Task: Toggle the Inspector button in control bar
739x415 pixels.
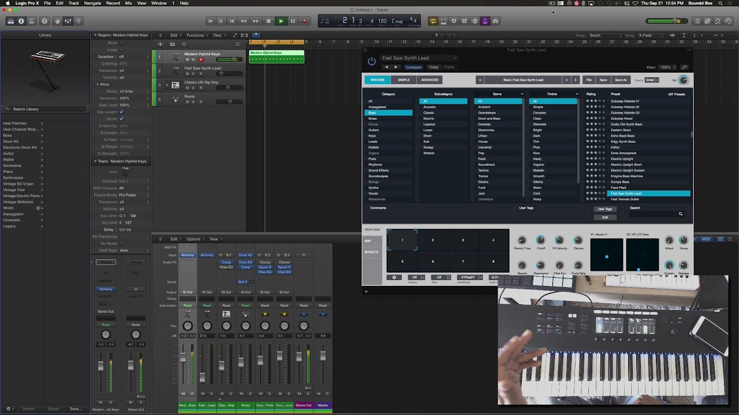Action: pos(21,21)
